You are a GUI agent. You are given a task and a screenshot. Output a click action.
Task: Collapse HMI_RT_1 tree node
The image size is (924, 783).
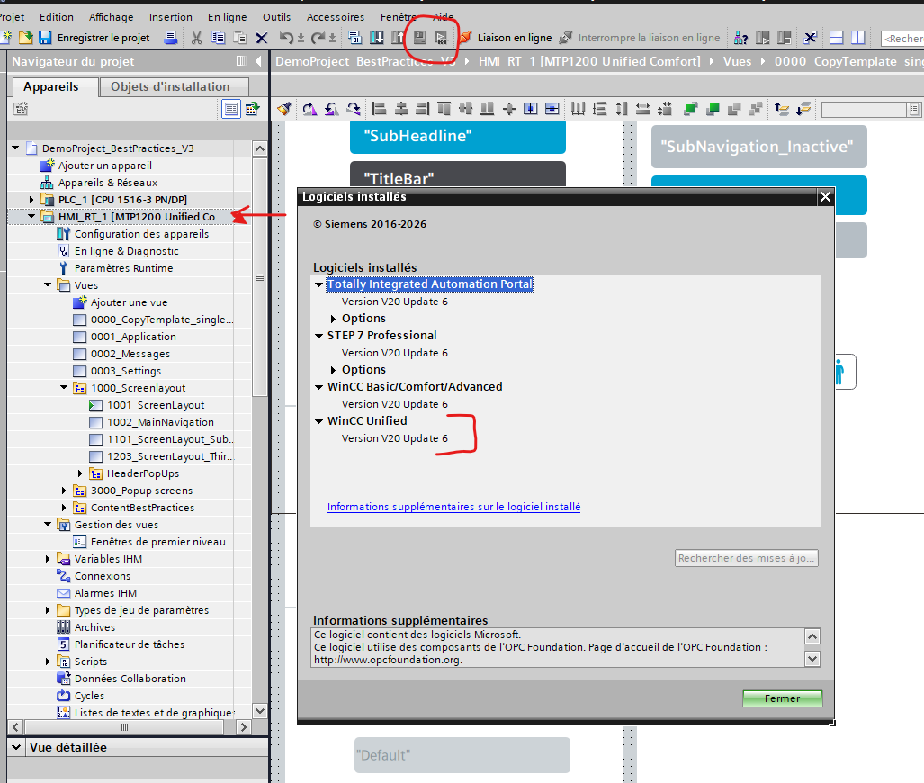click(31, 216)
